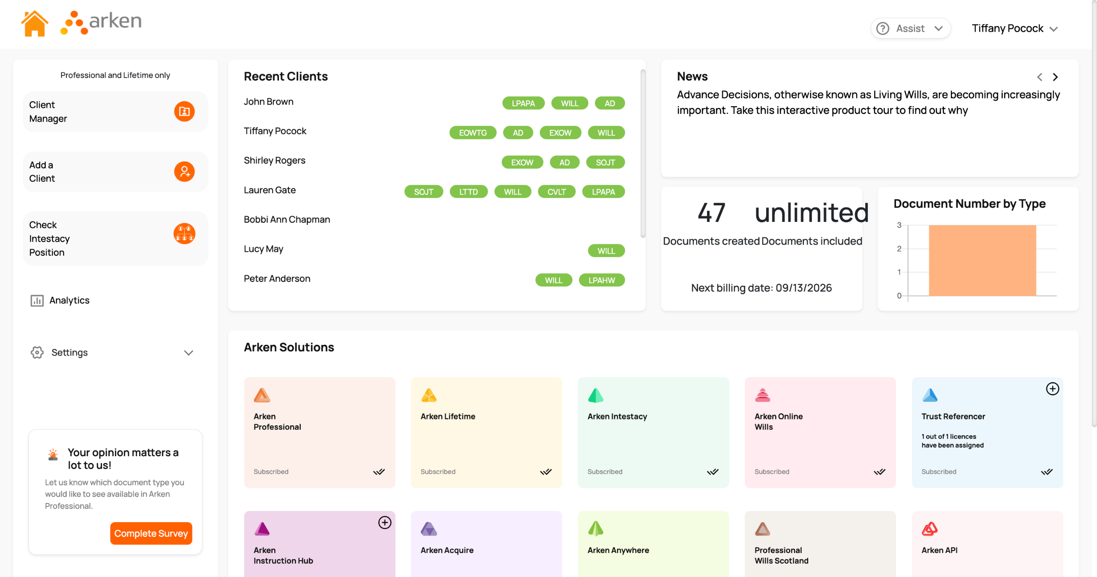
Task: Open Lauren Gate client record
Action: coord(270,190)
